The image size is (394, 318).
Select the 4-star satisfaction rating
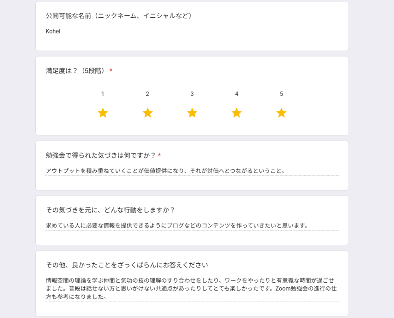click(237, 113)
